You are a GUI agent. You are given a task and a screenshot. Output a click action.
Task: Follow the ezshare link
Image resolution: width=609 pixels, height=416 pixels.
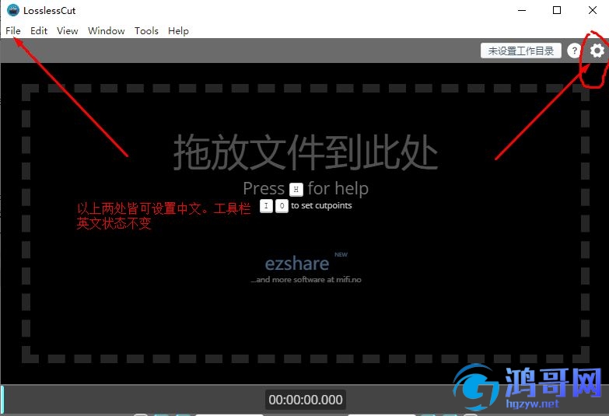(x=297, y=264)
